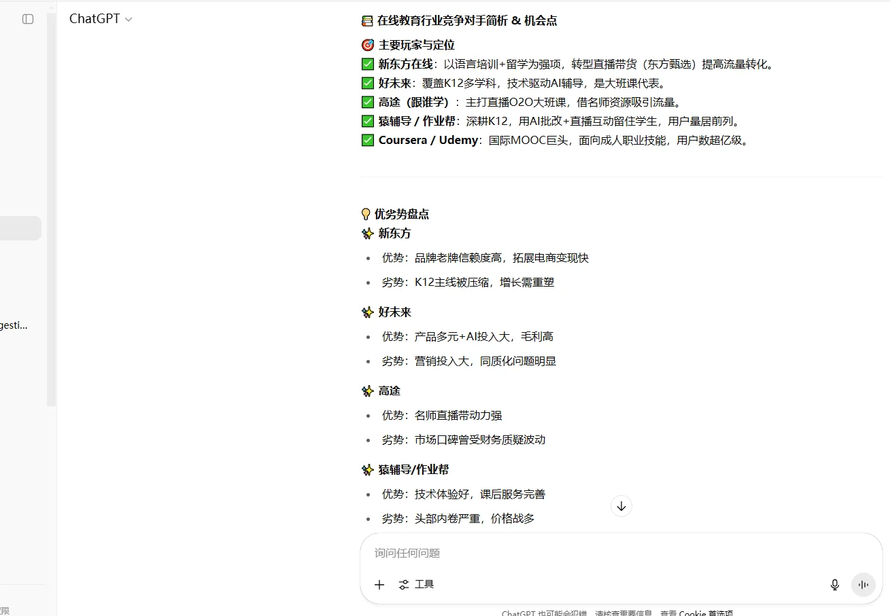Click the ChatGPT header label
Screen dimensions: 890x616
93,19
